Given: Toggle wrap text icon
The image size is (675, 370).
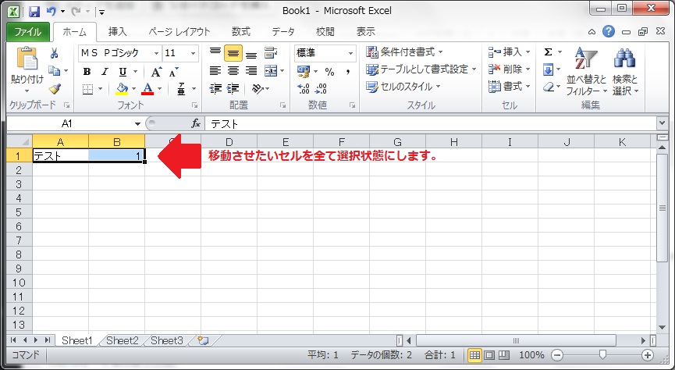Looking at the screenshot, I should pos(270,53).
